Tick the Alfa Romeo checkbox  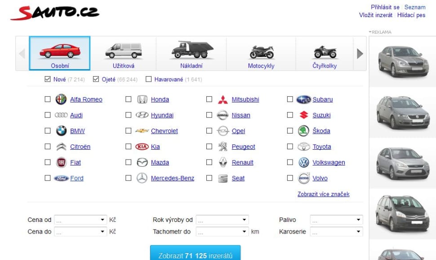pyautogui.click(x=48, y=99)
